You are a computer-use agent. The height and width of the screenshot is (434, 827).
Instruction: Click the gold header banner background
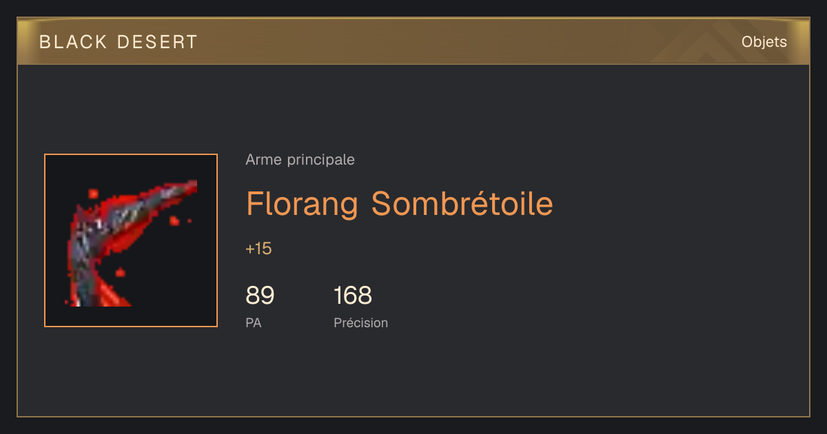(413, 41)
